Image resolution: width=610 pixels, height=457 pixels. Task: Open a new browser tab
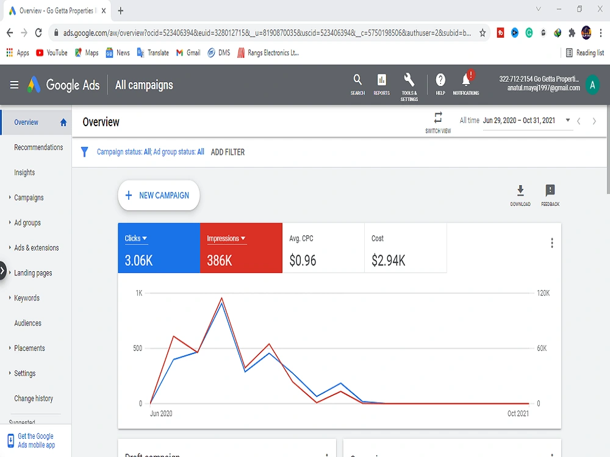pos(121,11)
